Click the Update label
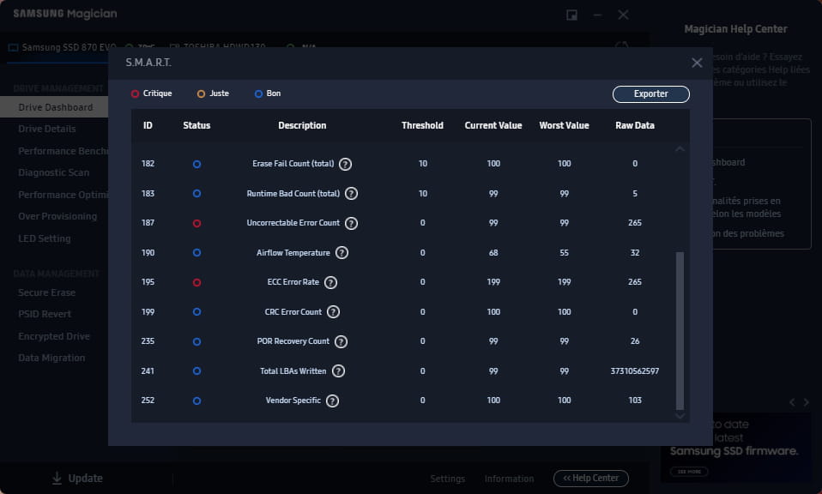 86,479
